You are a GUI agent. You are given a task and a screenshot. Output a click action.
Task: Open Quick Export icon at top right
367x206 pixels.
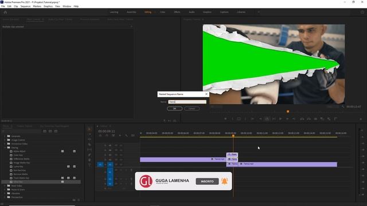(x=362, y=12)
